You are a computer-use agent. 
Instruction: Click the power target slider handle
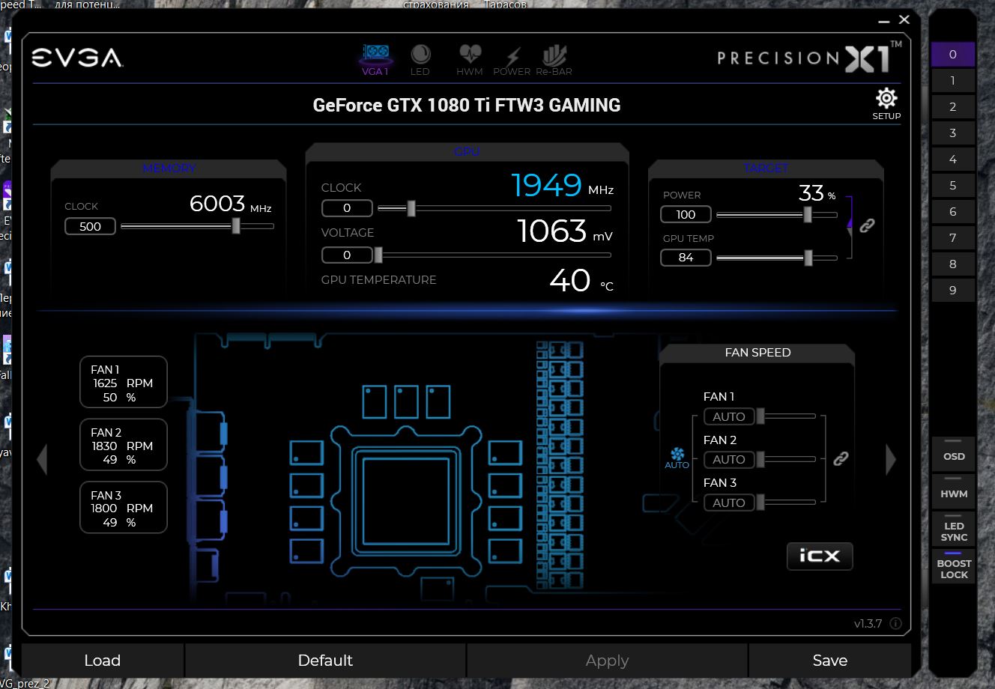pyautogui.click(x=808, y=214)
